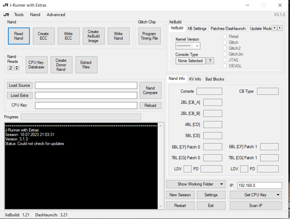
Task: Click log line 'Status: Could not check for updates'
Action: coord(35,144)
